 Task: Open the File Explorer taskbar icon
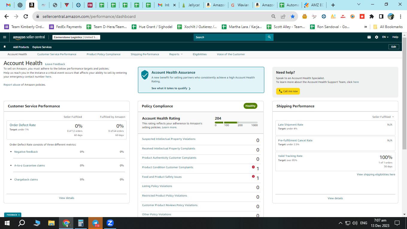pos(51,223)
